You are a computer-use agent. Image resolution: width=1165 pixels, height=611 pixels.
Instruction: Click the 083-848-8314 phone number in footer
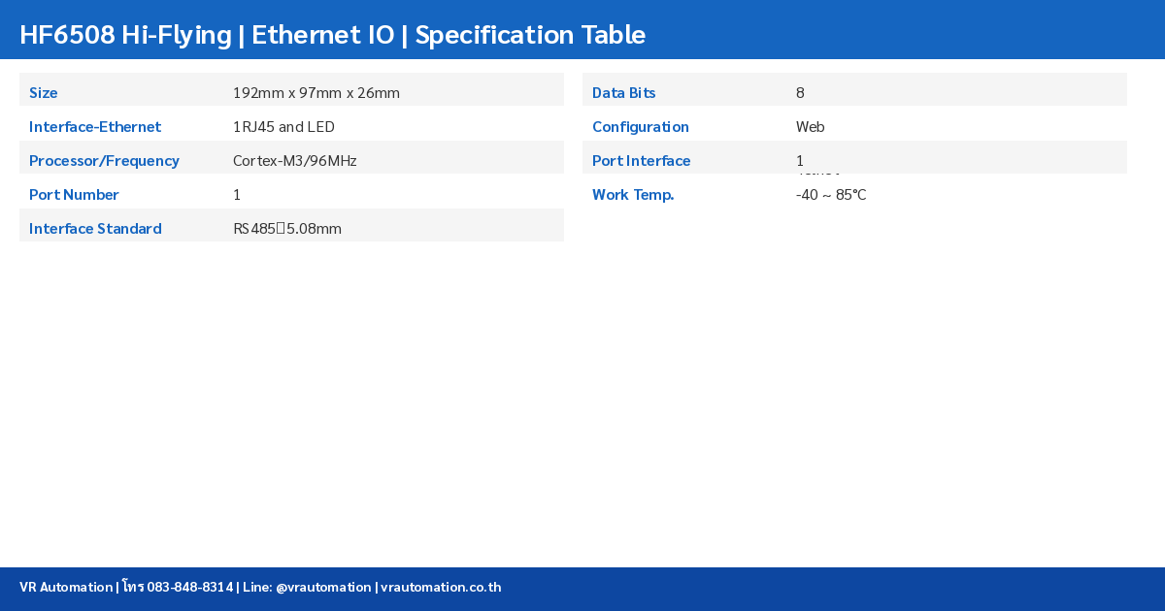pyautogui.click(x=189, y=587)
